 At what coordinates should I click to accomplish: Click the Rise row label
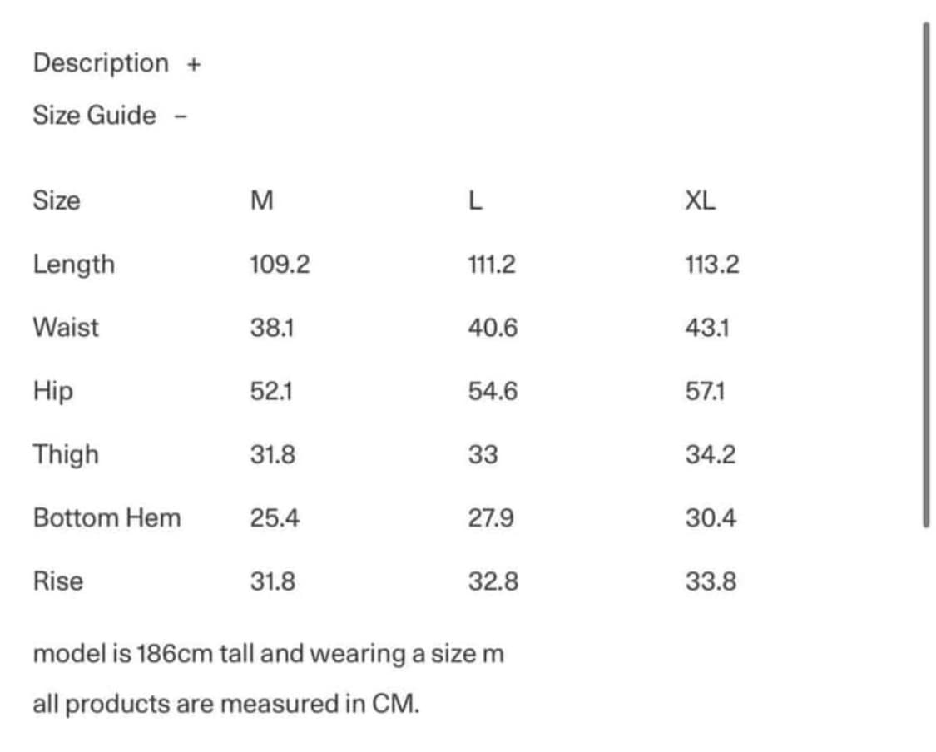[58, 581]
